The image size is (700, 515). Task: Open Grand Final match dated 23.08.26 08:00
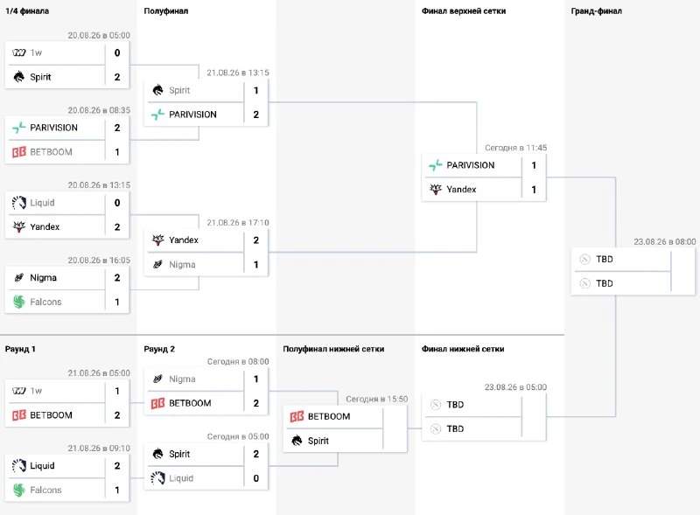(633, 271)
